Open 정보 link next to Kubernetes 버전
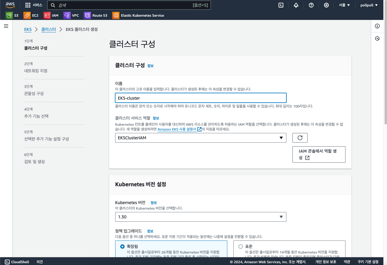This screenshot has height=265, width=387. 154,203
